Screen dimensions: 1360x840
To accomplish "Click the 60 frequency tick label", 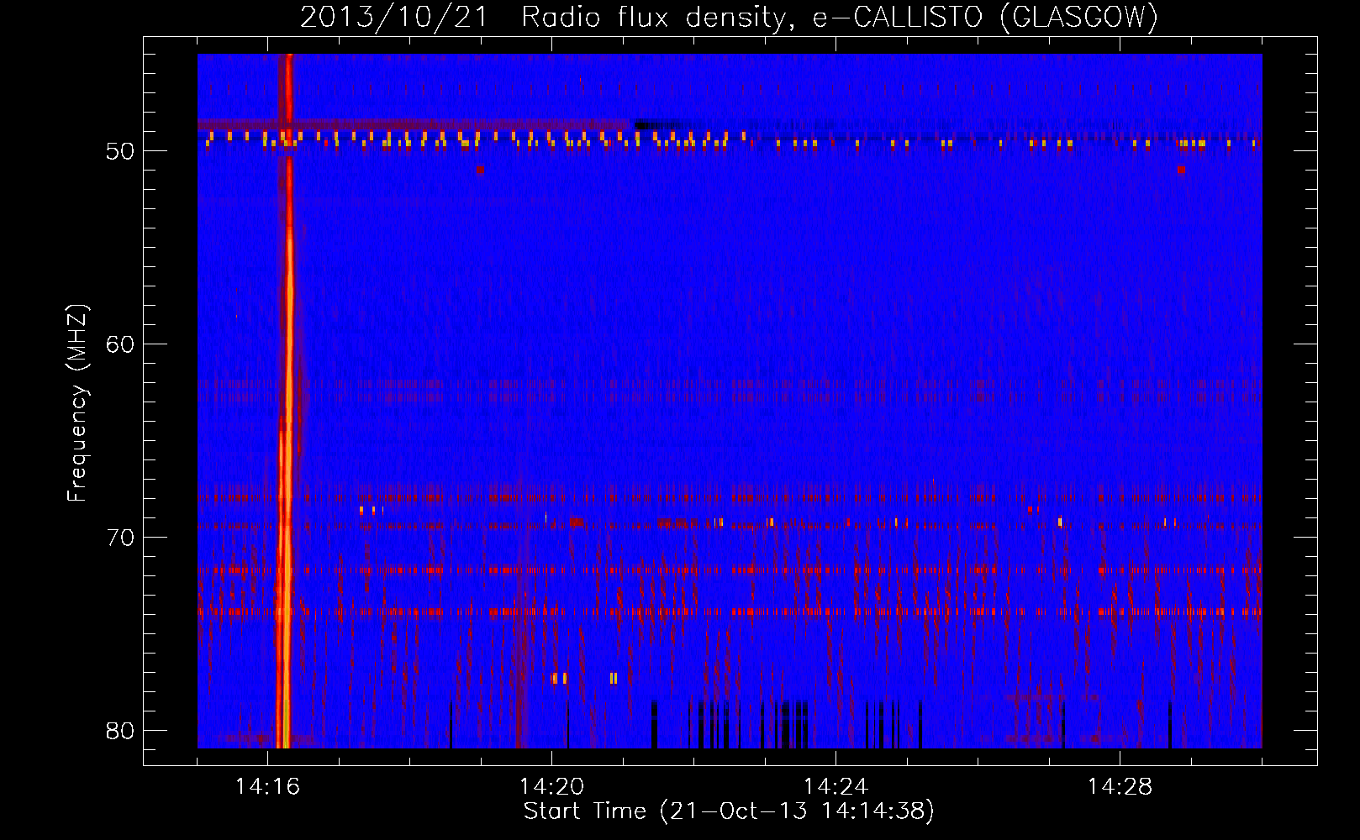I will (x=120, y=344).
